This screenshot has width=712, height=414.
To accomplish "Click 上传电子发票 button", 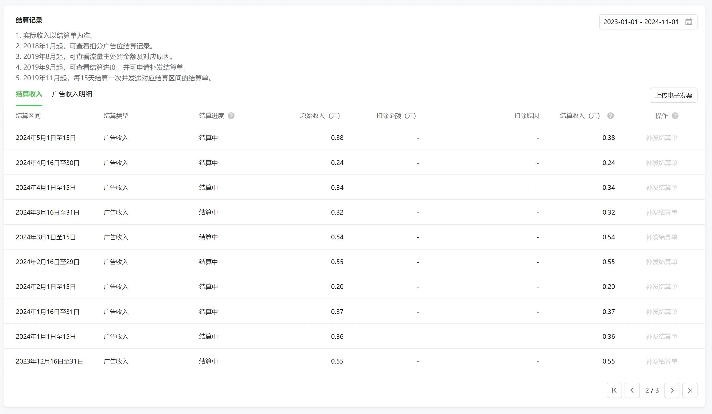I will pyautogui.click(x=673, y=95).
